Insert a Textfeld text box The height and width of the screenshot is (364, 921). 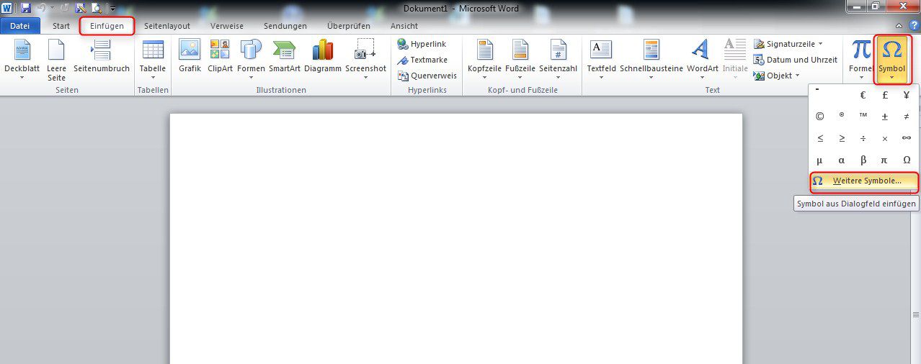(x=601, y=59)
